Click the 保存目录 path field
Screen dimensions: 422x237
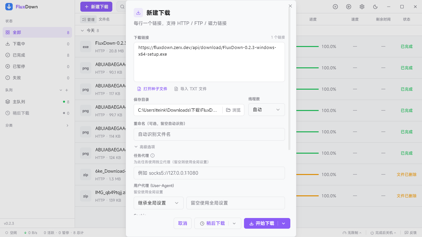(178, 110)
